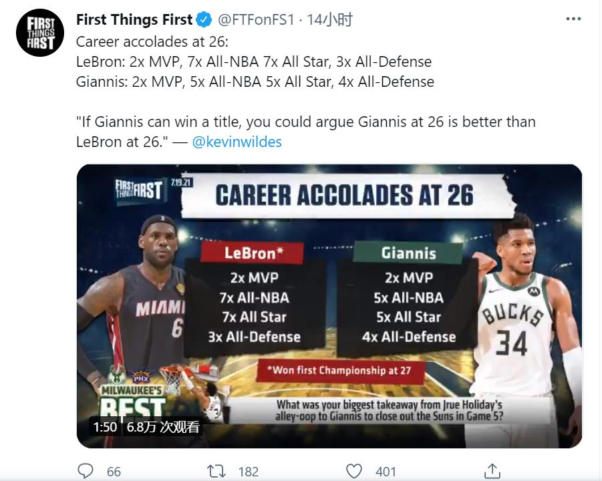602x481 pixels.
Task: Open the share icon below the tweet
Action: [x=492, y=471]
